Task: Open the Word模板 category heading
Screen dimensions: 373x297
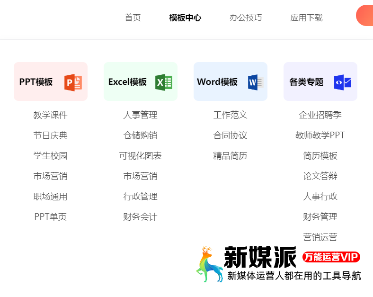Action: 217,82
